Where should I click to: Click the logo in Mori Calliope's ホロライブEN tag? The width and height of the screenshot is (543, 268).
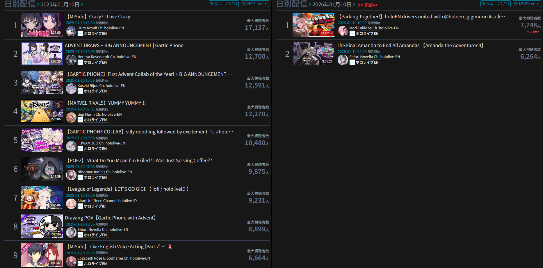352,33
